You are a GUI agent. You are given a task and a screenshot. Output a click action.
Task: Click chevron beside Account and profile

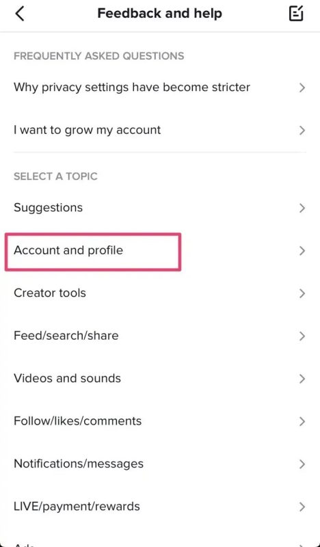coord(302,251)
